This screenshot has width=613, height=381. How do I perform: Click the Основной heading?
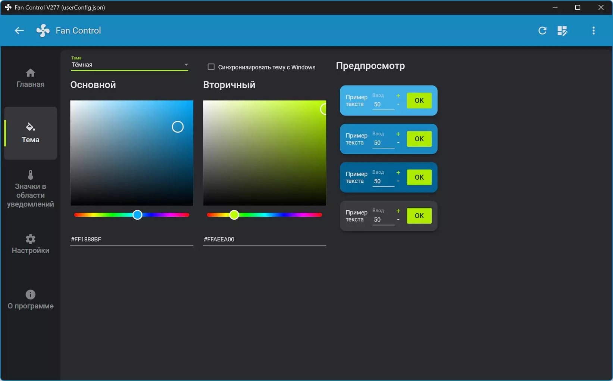[93, 85]
